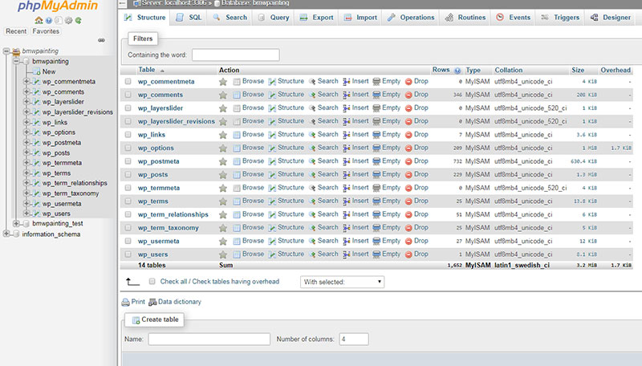Open Data dictionary icon link
This screenshot has width=642, height=366.
pos(152,303)
